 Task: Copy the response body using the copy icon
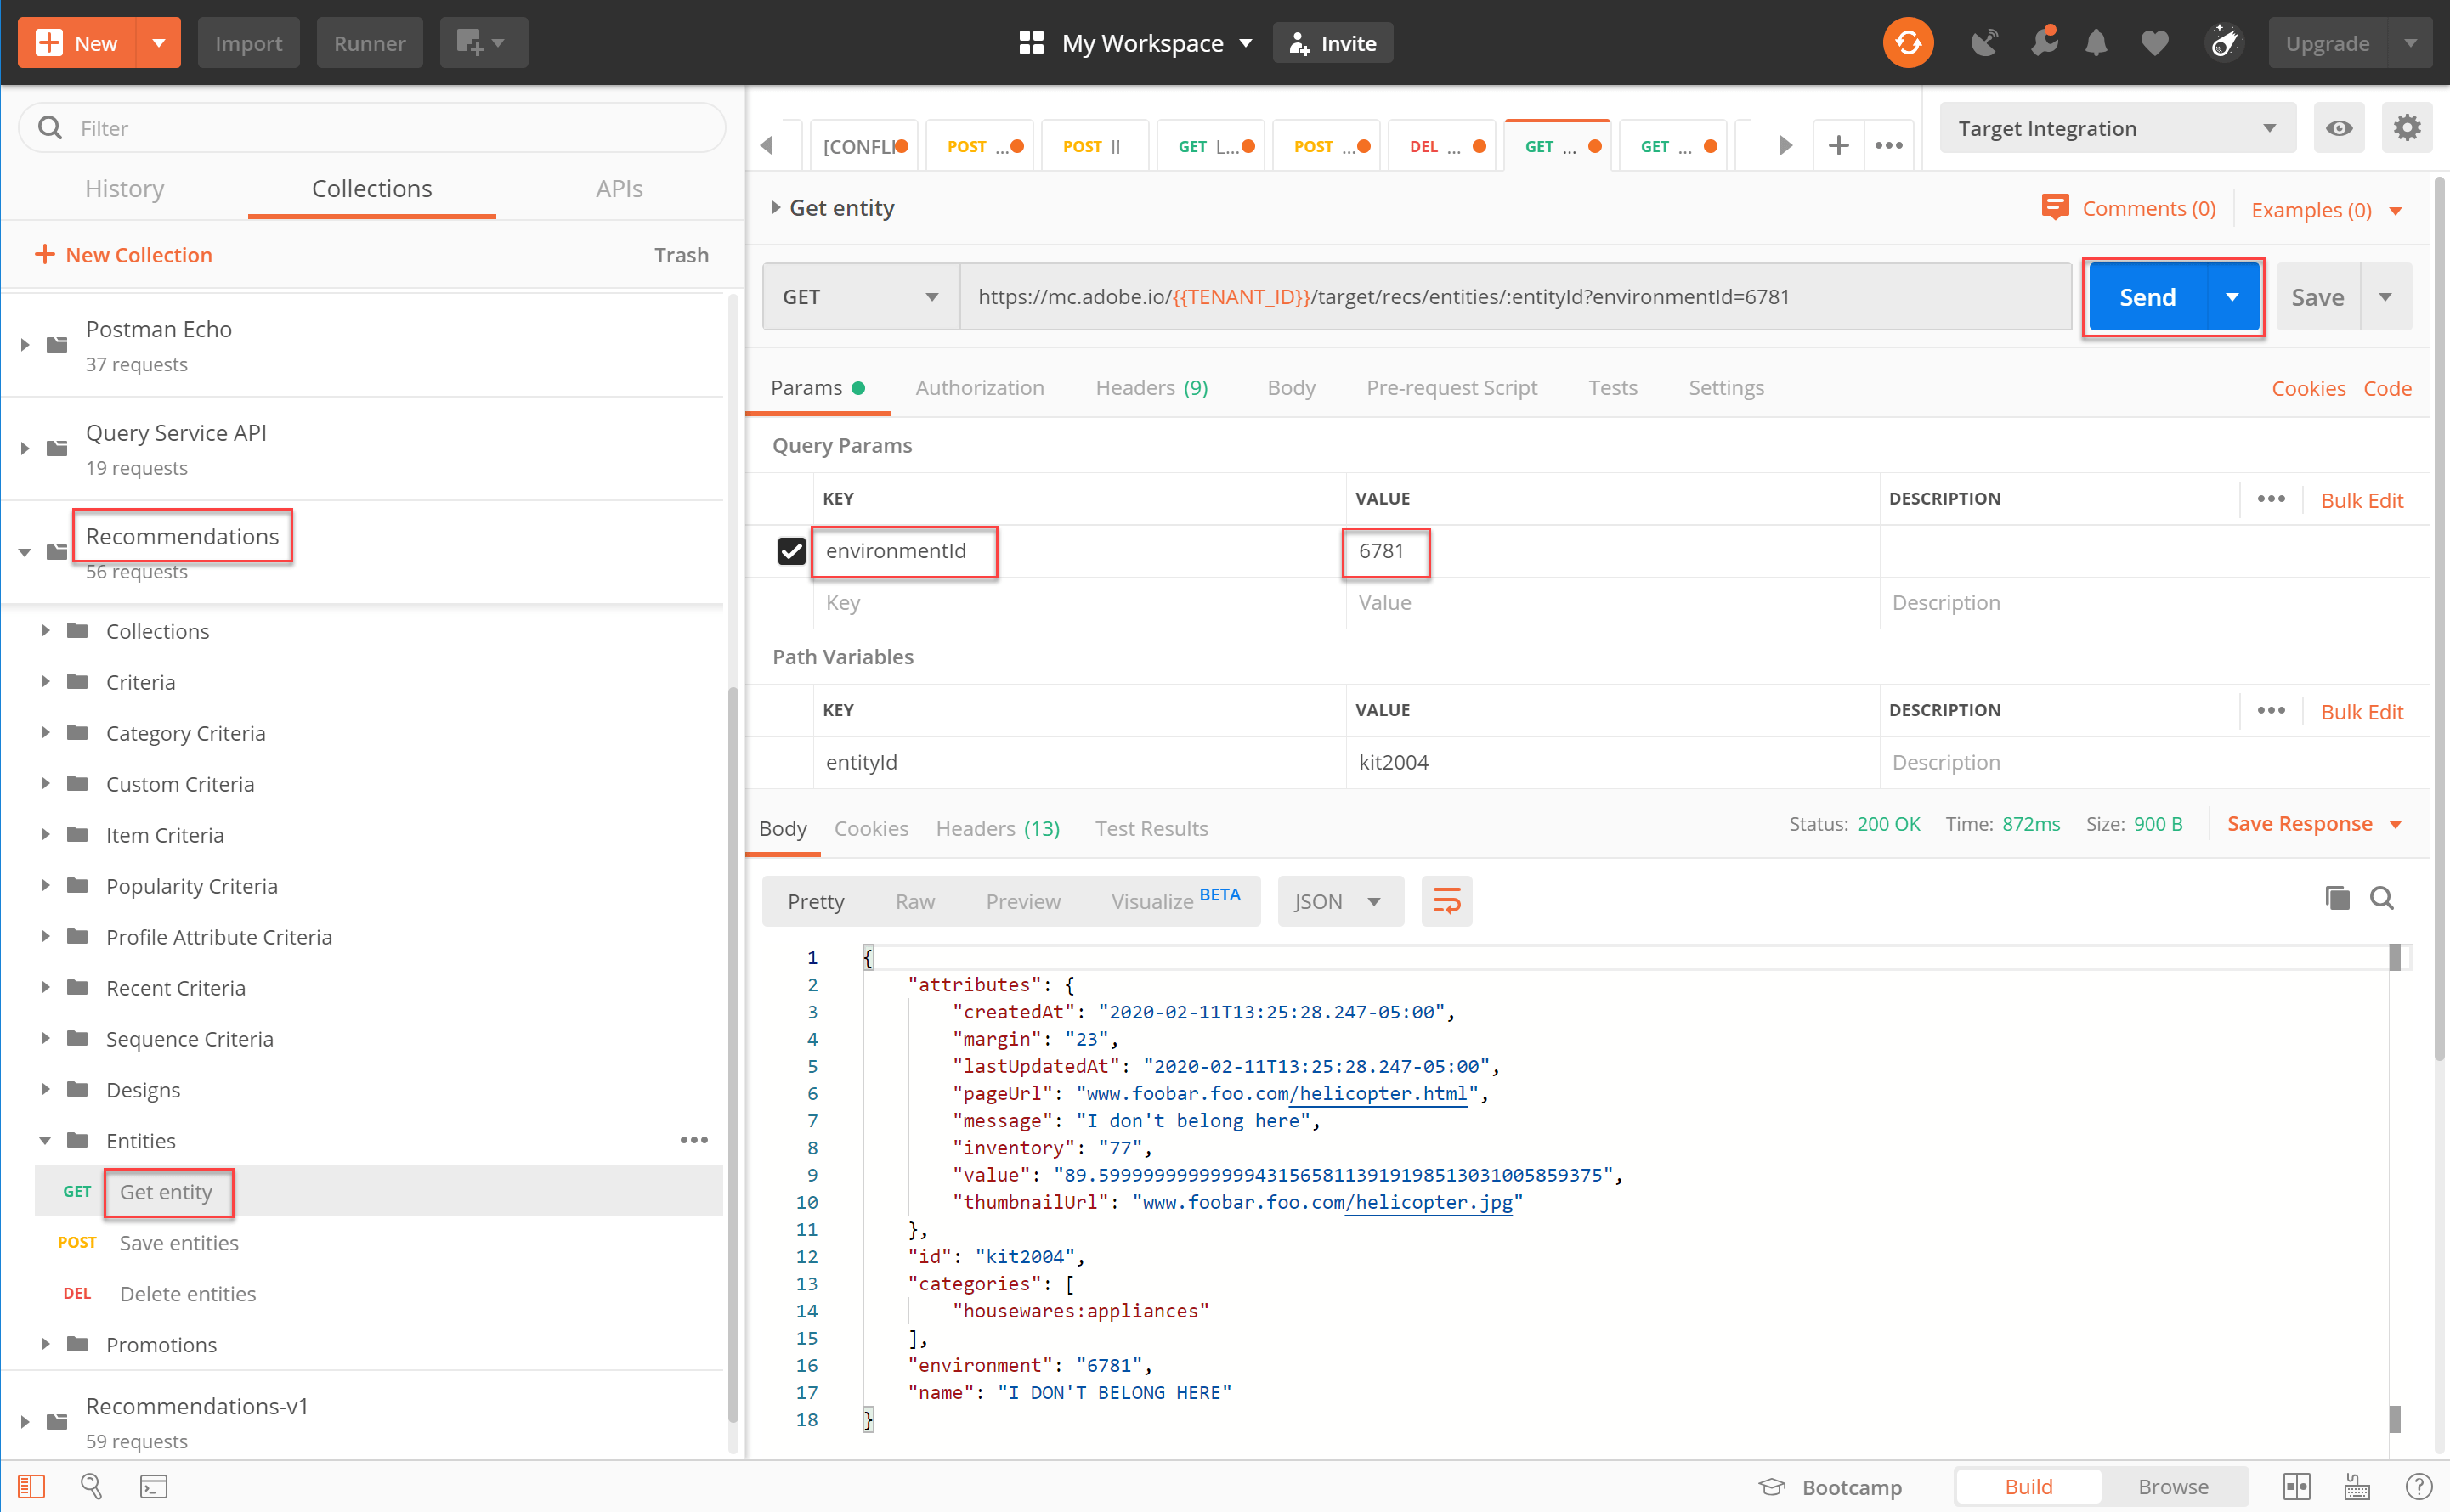point(2337,898)
